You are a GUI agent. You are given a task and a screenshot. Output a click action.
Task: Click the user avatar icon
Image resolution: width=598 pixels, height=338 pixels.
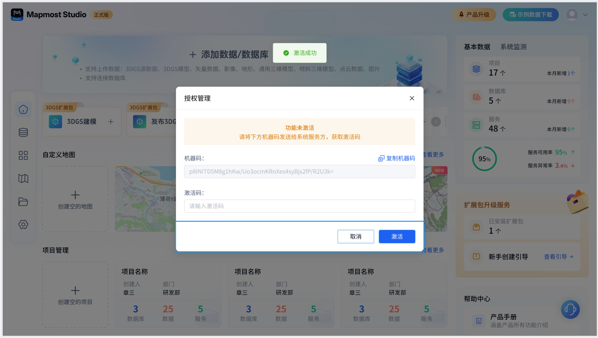572,15
